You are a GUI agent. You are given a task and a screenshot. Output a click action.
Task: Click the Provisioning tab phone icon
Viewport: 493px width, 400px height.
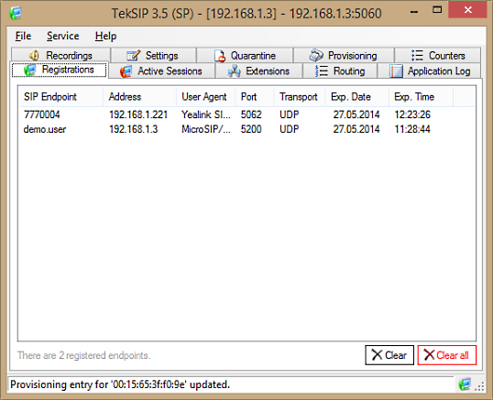click(x=316, y=55)
